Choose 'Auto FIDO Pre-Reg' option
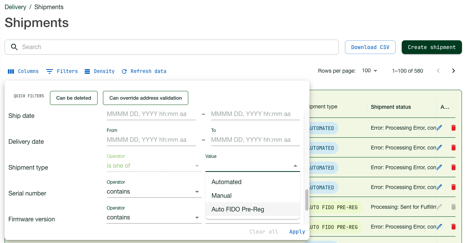Image resolution: width=465 pixels, height=243 pixels. tap(238, 210)
